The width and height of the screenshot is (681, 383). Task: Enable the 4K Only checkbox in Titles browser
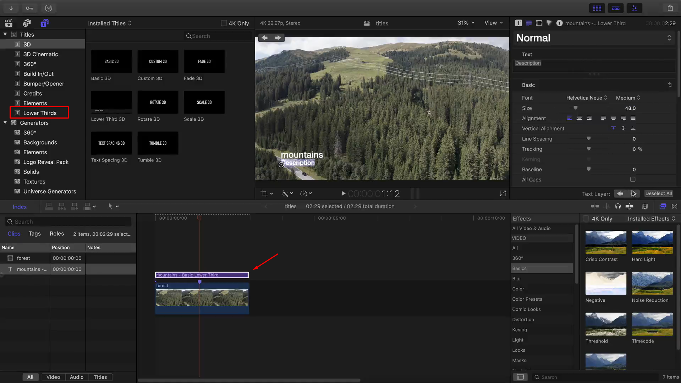tap(224, 23)
